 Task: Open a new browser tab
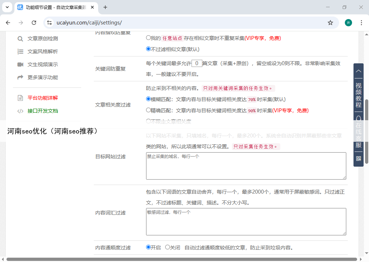(105, 7)
